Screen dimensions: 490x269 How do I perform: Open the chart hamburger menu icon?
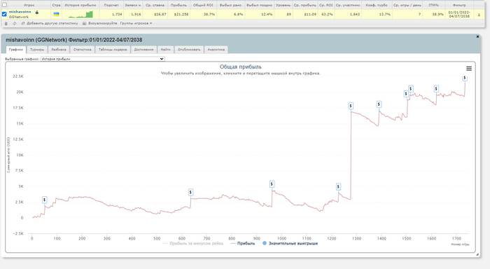pyautogui.click(x=469, y=69)
